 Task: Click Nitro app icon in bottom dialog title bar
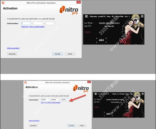click(x=25, y=82)
